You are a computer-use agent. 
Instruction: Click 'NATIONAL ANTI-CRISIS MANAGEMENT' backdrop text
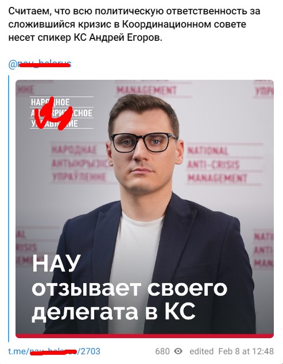click(x=217, y=165)
